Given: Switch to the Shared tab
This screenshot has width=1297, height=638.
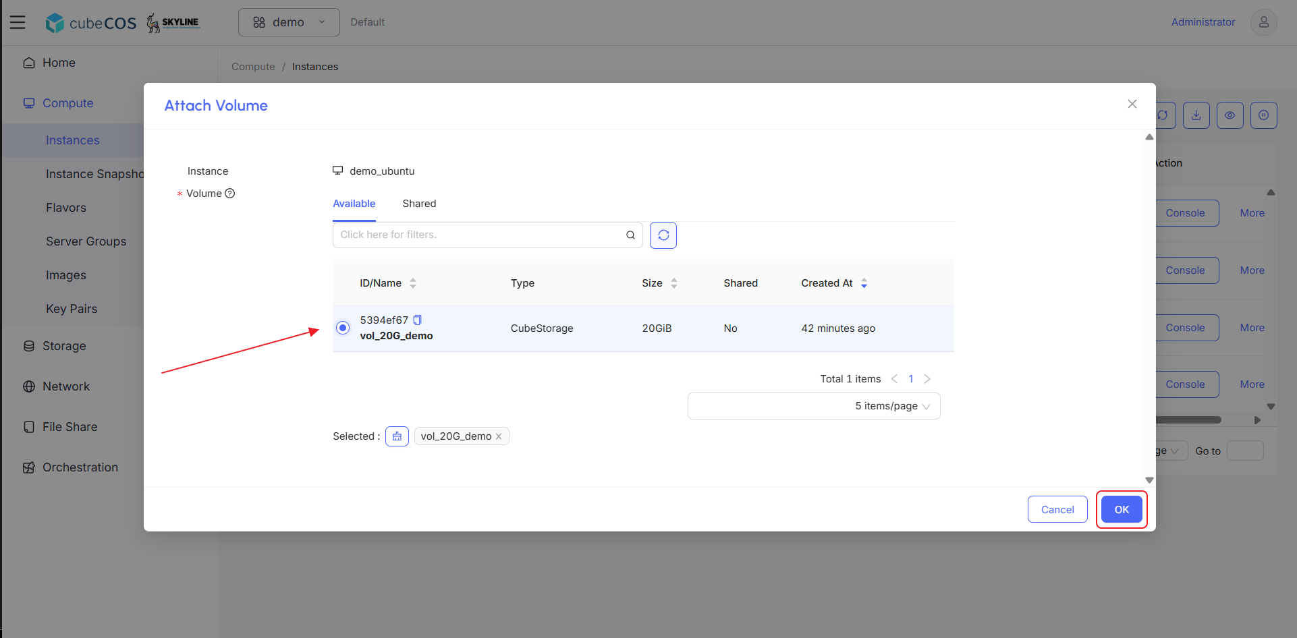Looking at the screenshot, I should (x=419, y=204).
